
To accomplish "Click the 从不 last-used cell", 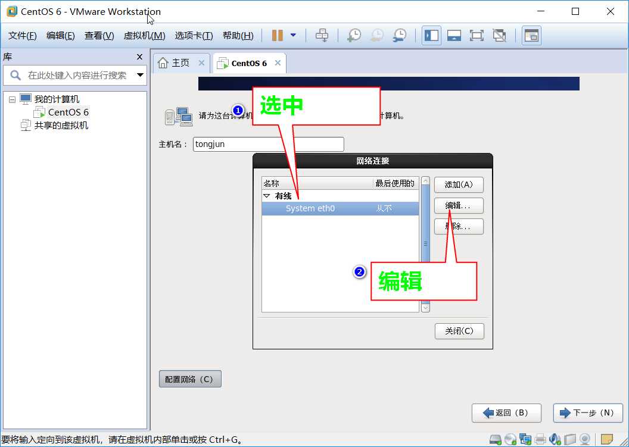I will point(384,208).
